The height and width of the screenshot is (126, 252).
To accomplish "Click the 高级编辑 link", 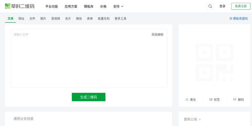I will (x=157, y=35).
